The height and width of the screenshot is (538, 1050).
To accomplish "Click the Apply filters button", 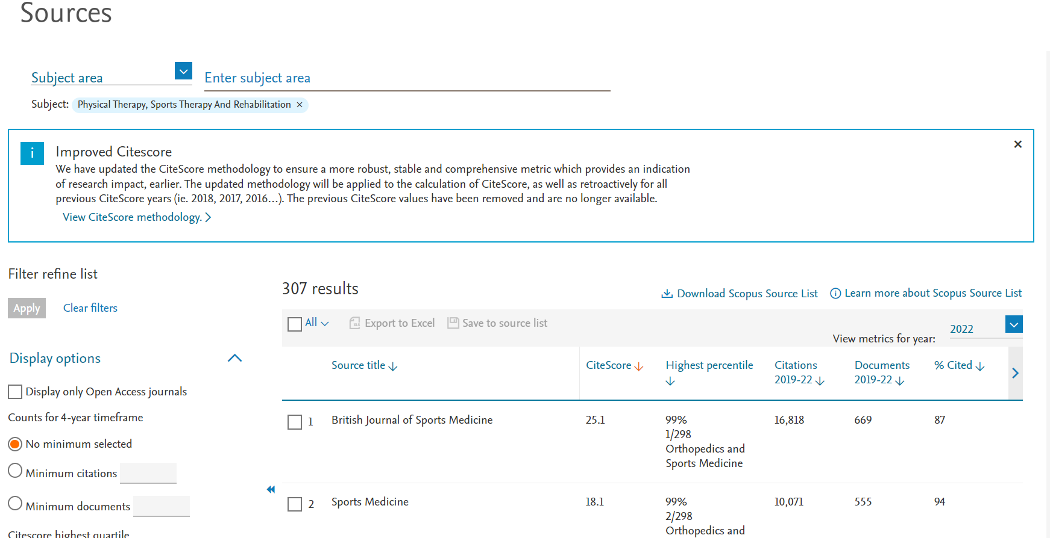I will point(27,308).
